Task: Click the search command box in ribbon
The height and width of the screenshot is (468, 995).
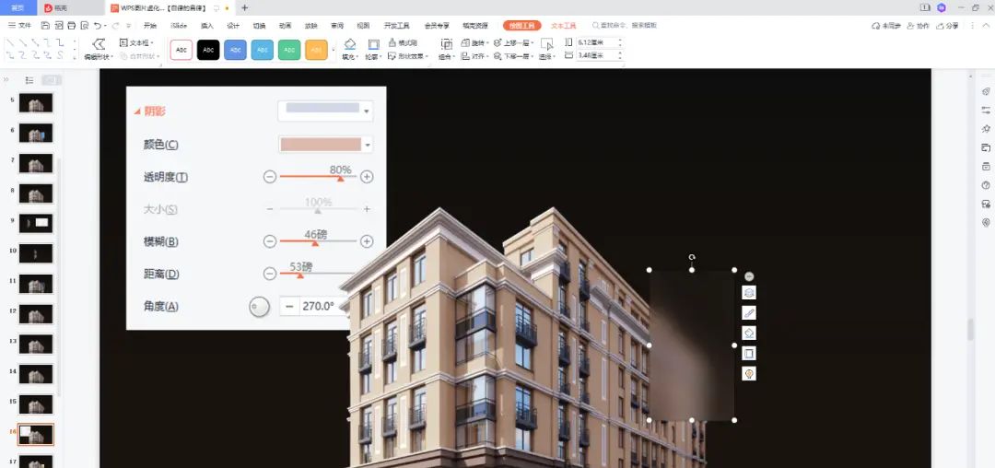Action: 625,26
